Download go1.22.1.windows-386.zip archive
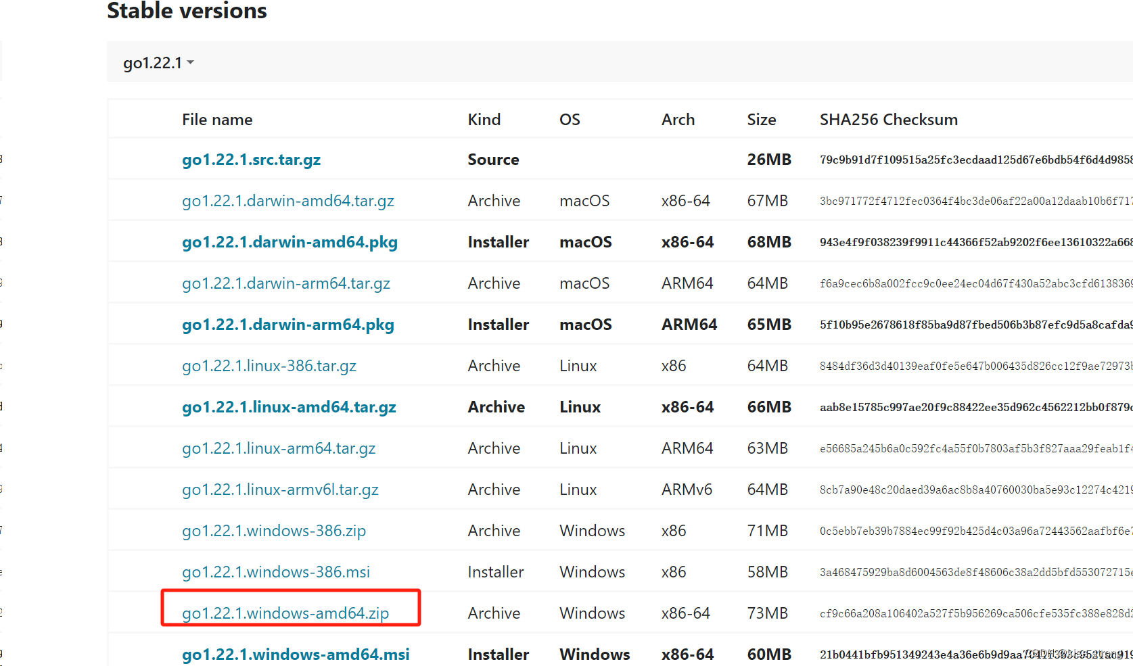The image size is (1133, 666). tap(273, 531)
